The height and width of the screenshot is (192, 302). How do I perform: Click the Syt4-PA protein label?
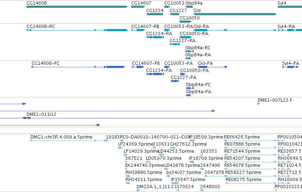[290, 63]
